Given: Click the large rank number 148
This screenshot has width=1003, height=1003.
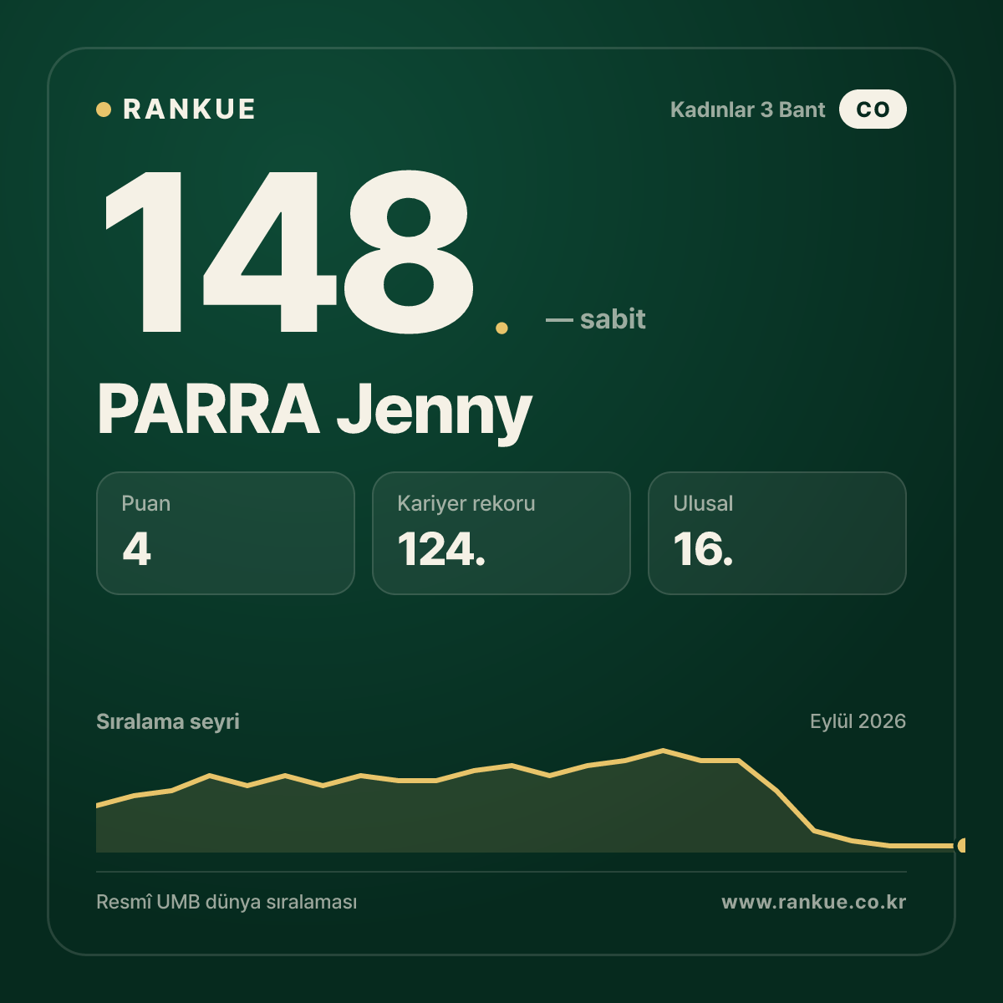Looking at the screenshot, I should 288,251.
